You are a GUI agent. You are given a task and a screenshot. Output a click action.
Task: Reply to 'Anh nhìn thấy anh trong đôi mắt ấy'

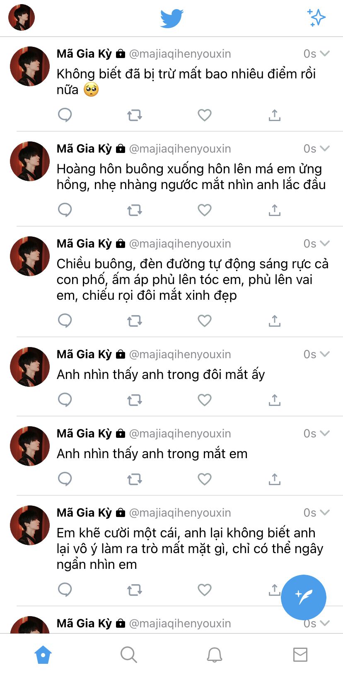65,400
